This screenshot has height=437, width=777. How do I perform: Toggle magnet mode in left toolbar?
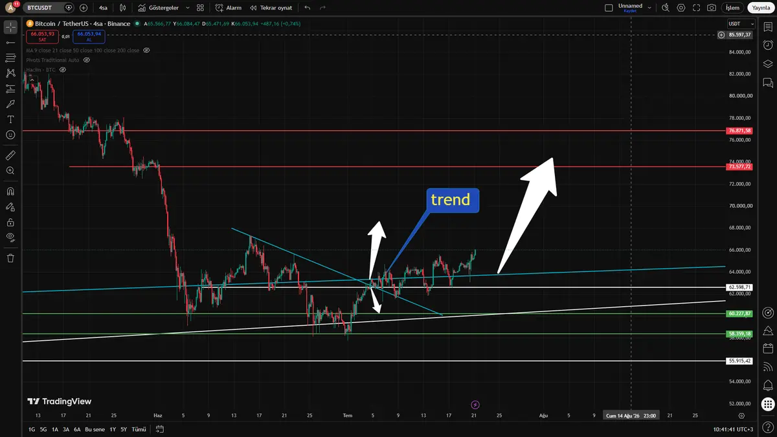[10, 192]
